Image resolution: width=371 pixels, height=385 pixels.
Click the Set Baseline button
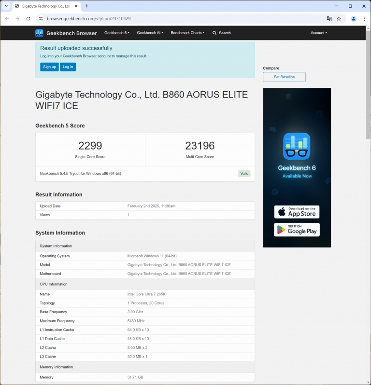(284, 77)
